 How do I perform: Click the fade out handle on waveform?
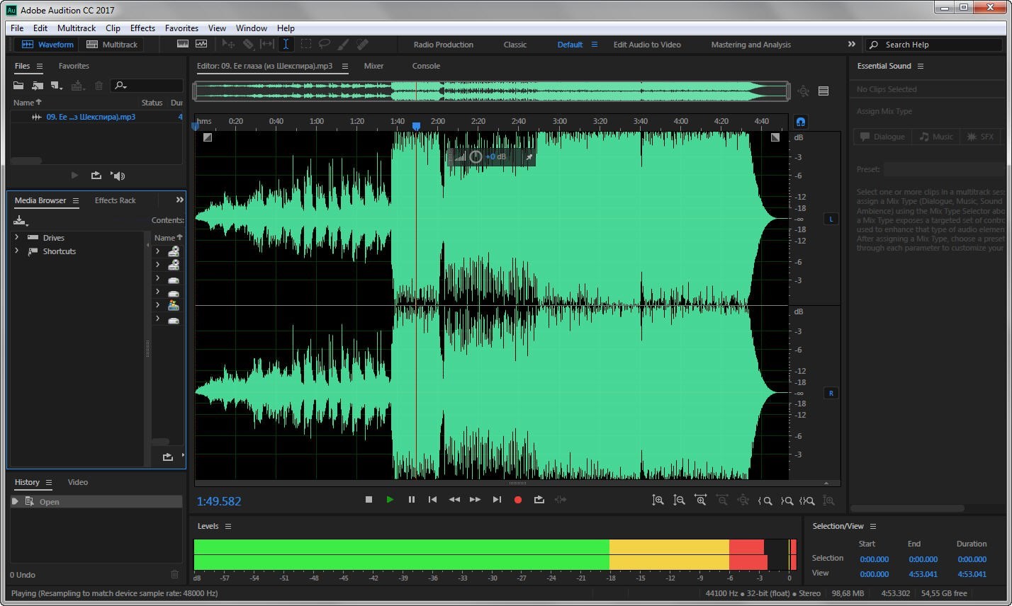click(775, 137)
